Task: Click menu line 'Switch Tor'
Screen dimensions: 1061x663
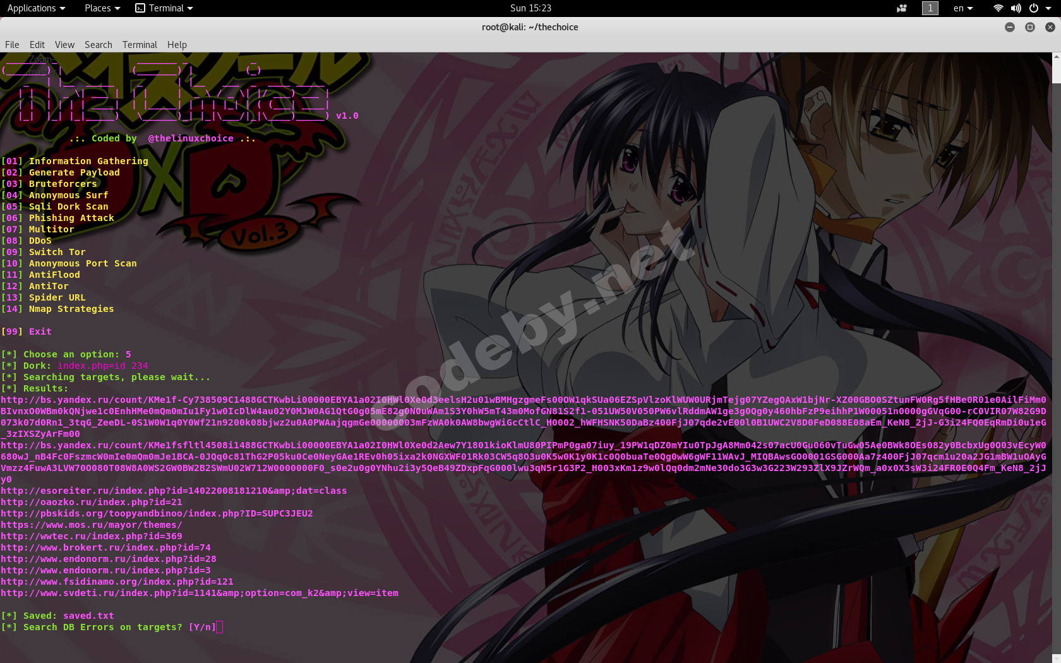Action: point(44,252)
